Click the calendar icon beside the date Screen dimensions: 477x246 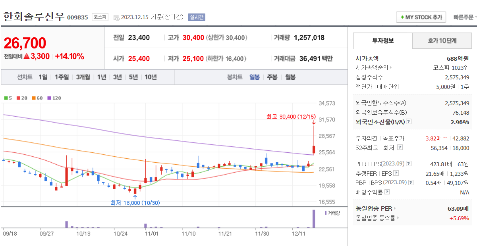pyautogui.click(x=116, y=17)
